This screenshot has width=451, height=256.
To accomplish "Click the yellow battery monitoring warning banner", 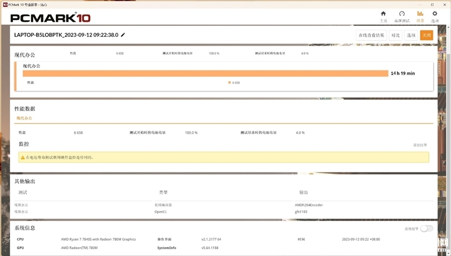I will (224, 157).
